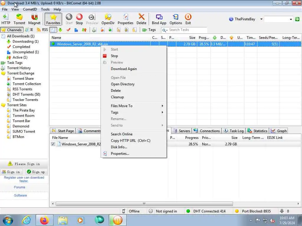The image size is (302, 226).
Task: Click the RSS feed icon
Action: click(42, 30)
